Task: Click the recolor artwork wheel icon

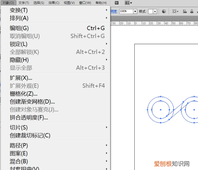Action: [x=164, y=11]
